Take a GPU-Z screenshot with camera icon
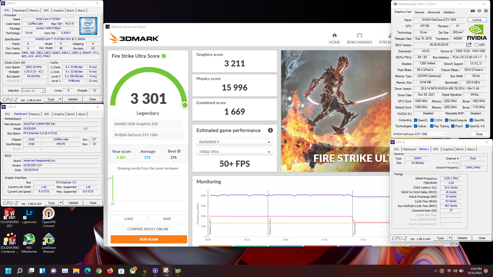The height and width of the screenshot is (277, 493). tap(472, 11)
